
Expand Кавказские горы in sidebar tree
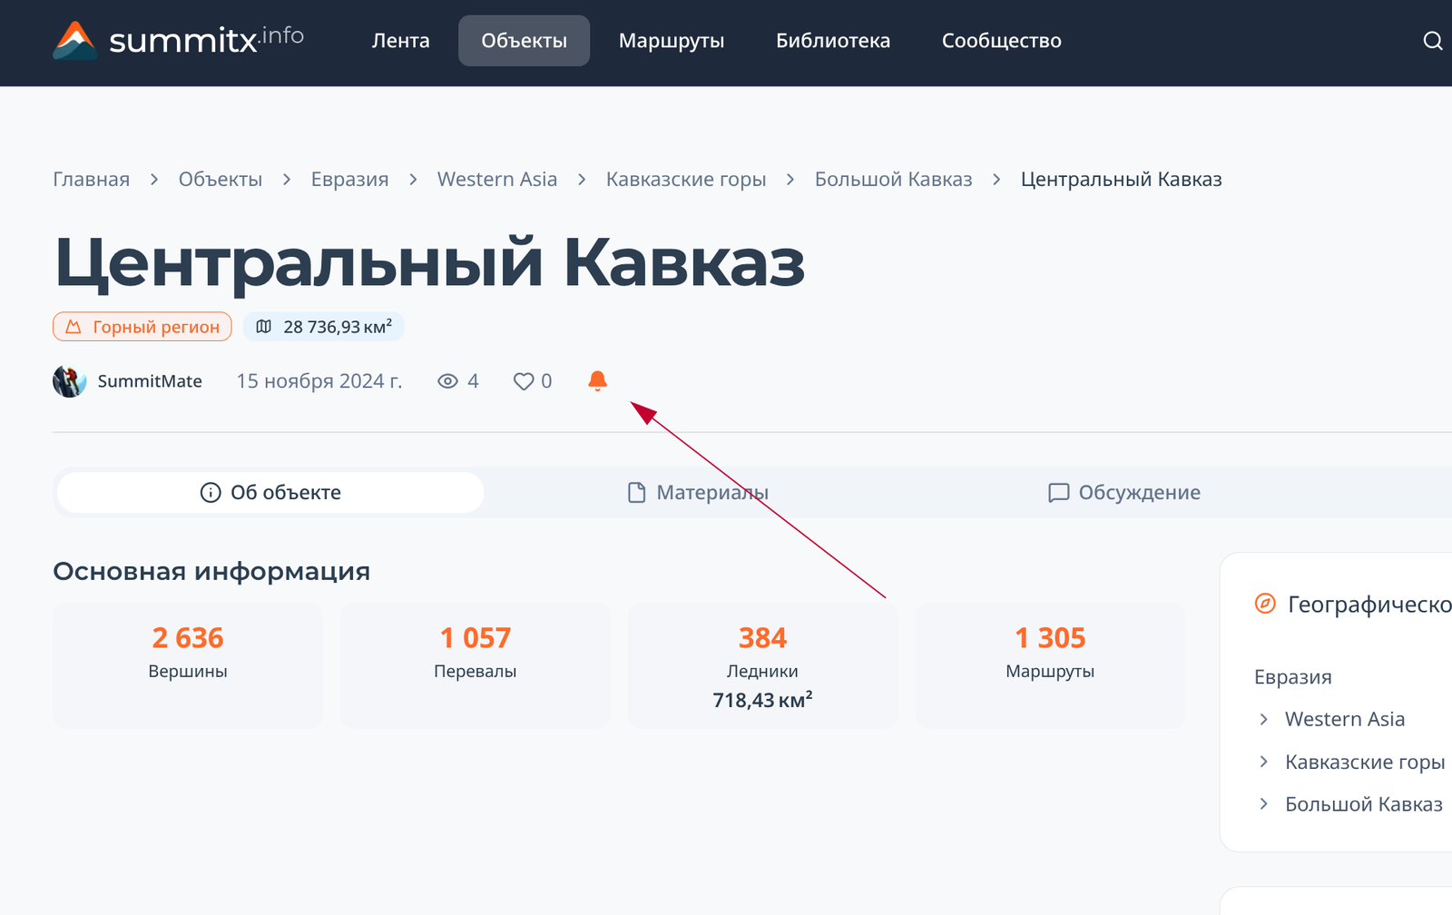point(1264,762)
